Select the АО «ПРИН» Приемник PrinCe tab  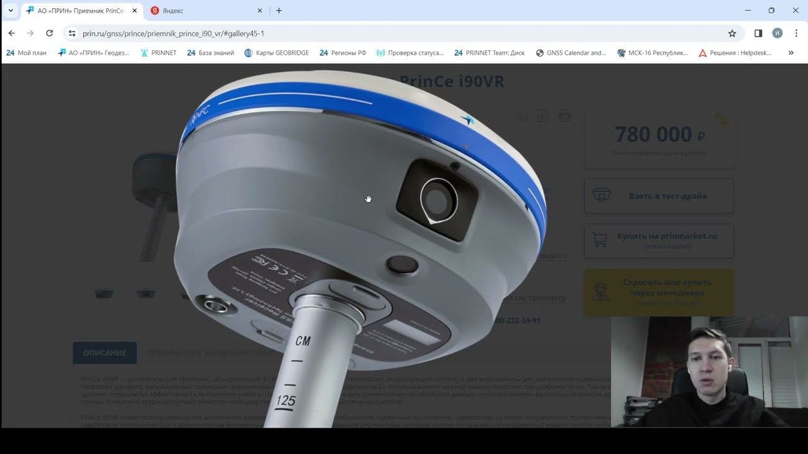[81, 11]
